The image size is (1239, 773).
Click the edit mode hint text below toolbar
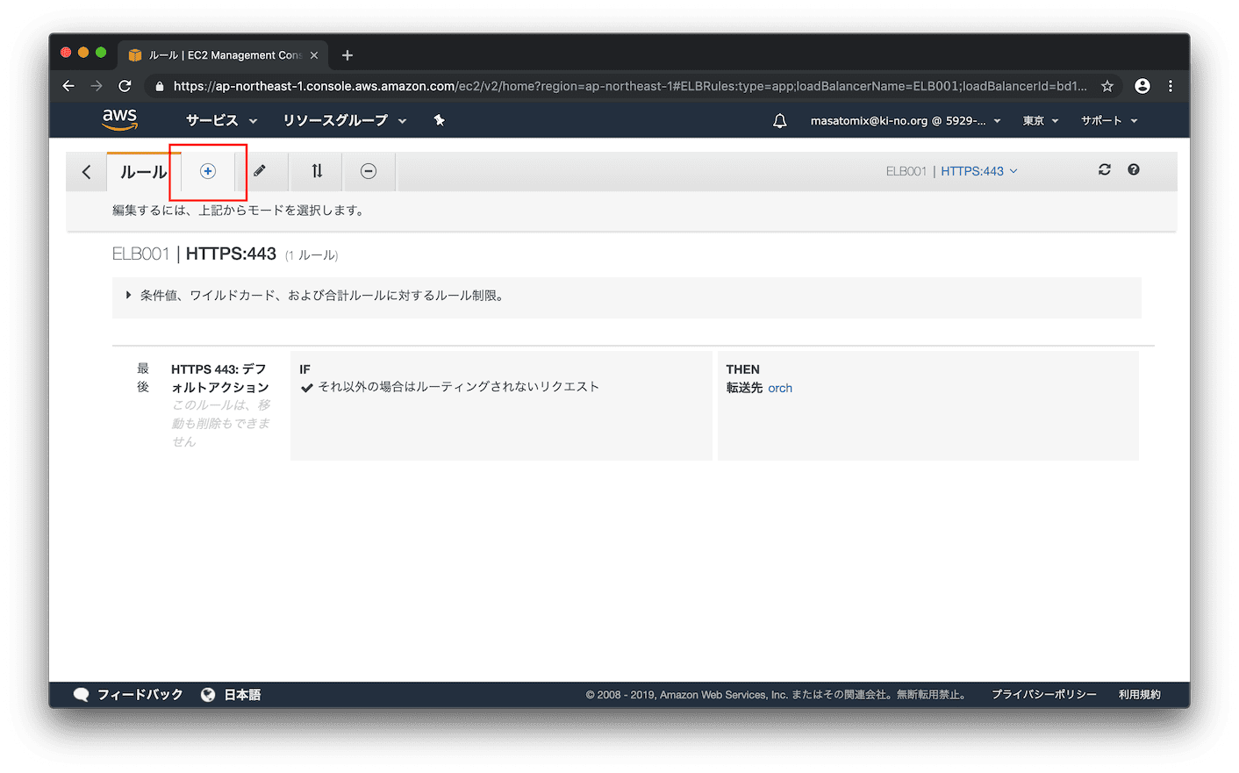click(238, 211)
